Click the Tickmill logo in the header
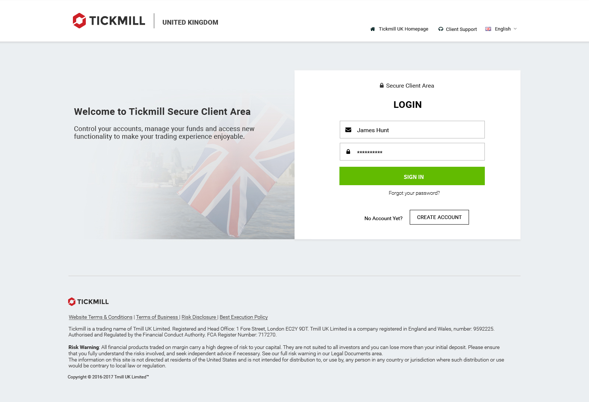The height and width of the screenshot is (402, 589). click(109, 21)
